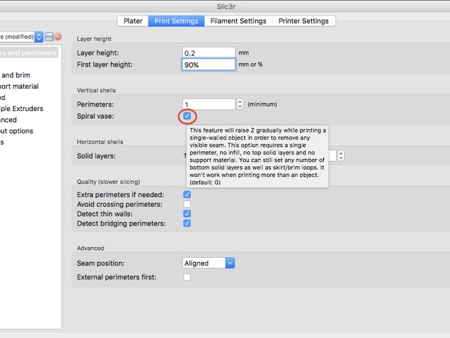Click the red delete preset icon
The height and width of the screenshot is (338, 450).
pos(58,37)
